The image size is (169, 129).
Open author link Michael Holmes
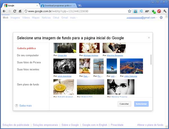click(x=90, y=56)
